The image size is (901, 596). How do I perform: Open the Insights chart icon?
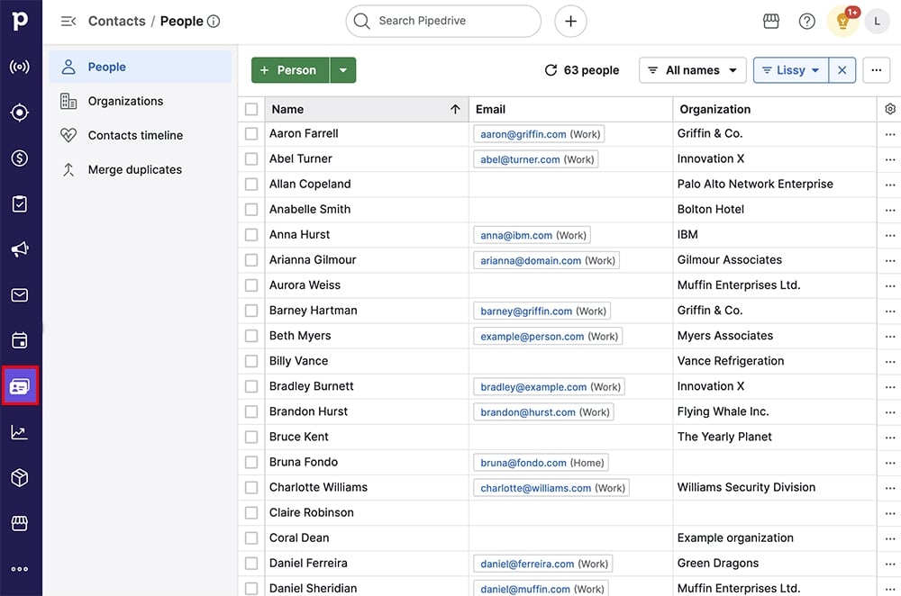20,431
